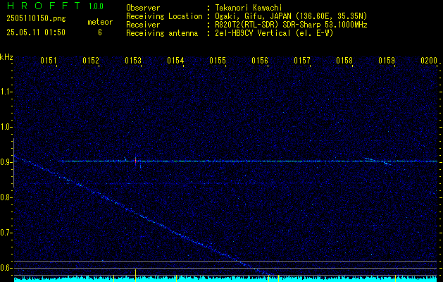Click the file name 2505110150.png
This screenshot has height=282, width=443.
click(x=36, y=18)
